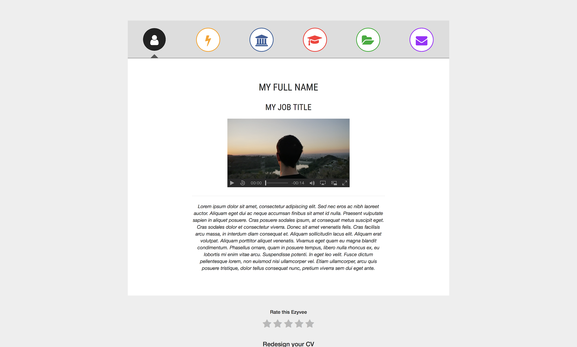Toggle picture-in-picture mode on video

pos(334,183)
